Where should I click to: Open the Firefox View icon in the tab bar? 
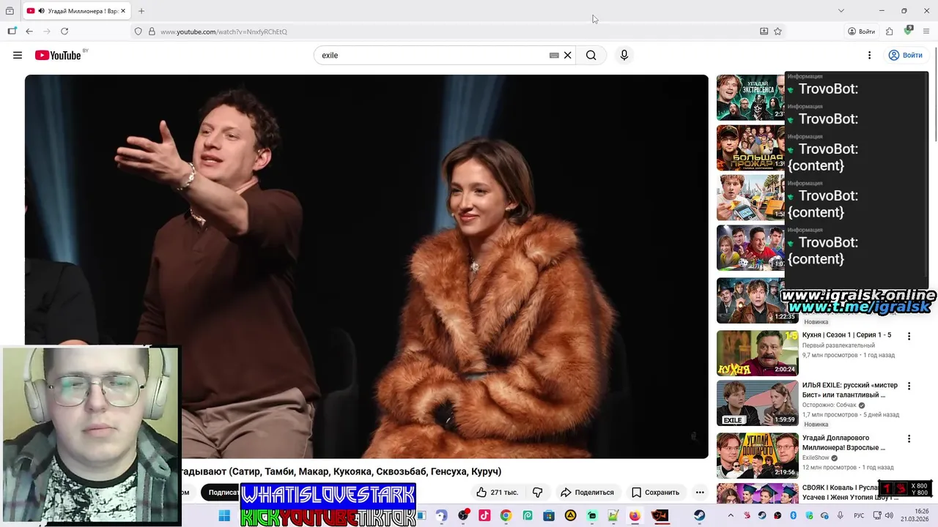pos(10,11)
